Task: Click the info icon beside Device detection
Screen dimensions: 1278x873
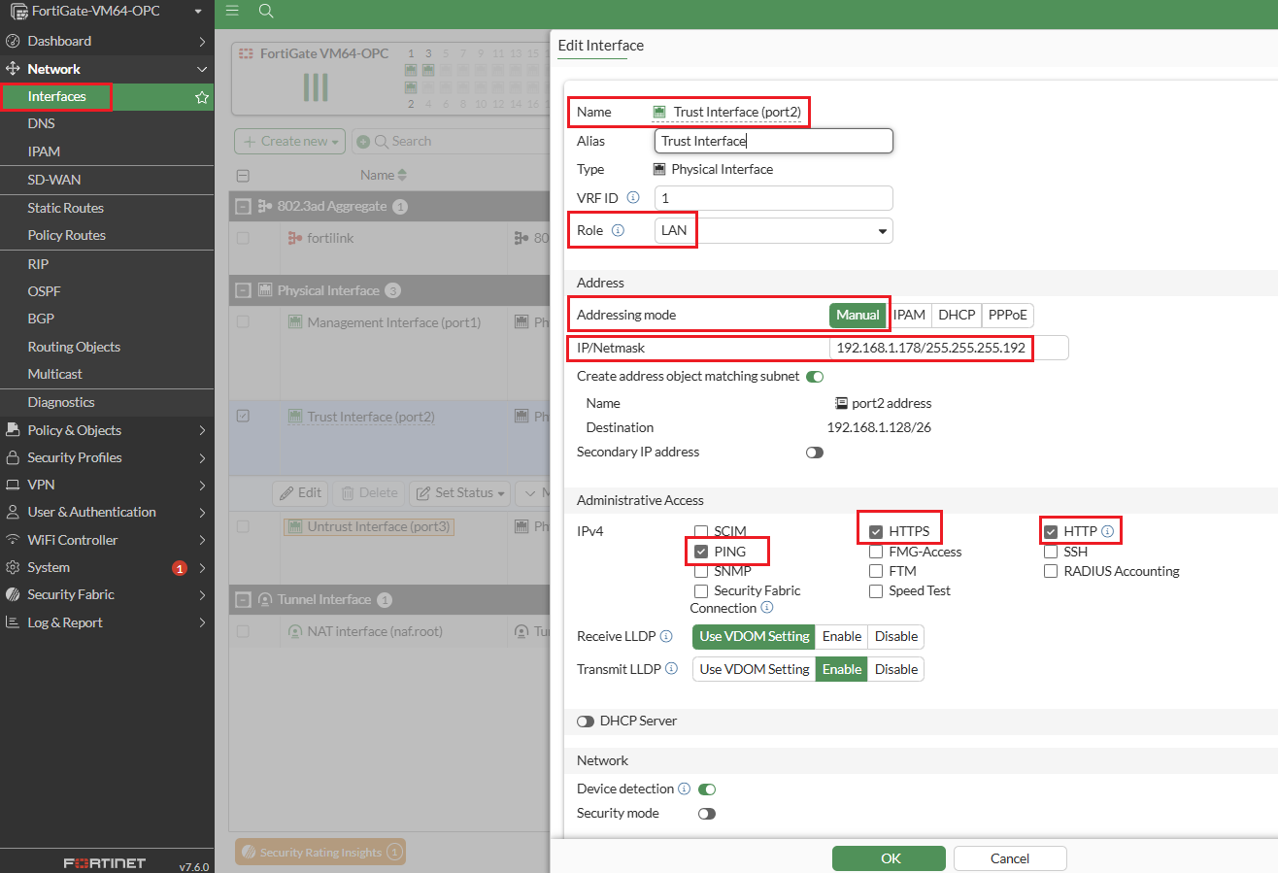Action: 684,789
